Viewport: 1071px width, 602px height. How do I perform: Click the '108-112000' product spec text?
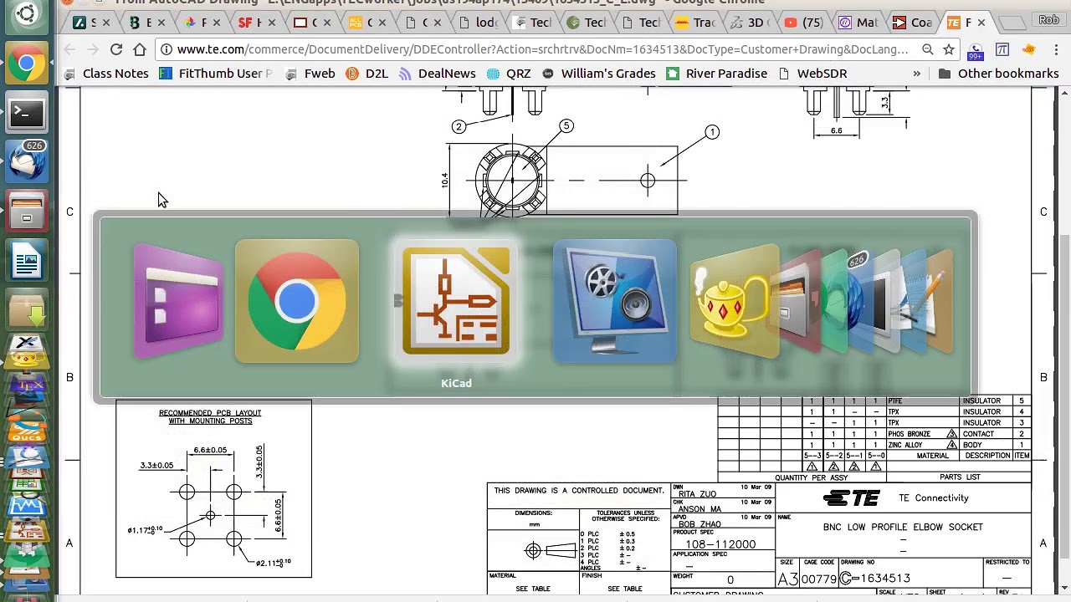[720, 544]
